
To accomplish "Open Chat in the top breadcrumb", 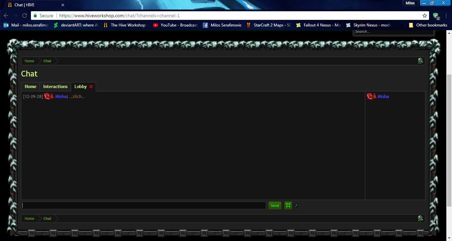I will [47, 61].
